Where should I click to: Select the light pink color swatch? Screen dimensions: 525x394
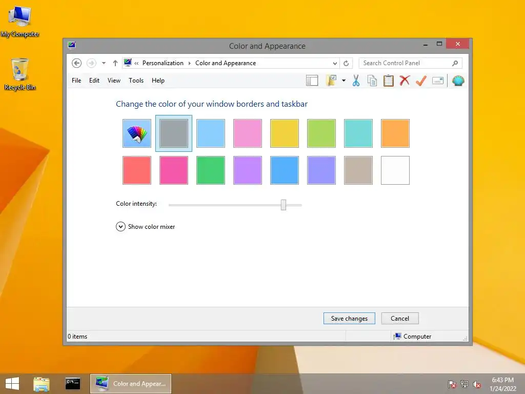point(248,133)
